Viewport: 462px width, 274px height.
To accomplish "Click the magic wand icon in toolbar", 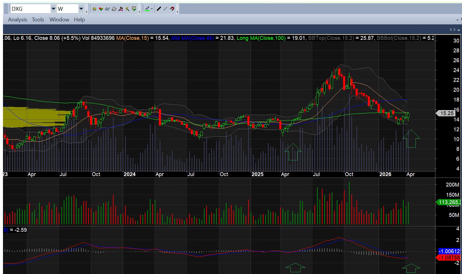I will point(127,9).
